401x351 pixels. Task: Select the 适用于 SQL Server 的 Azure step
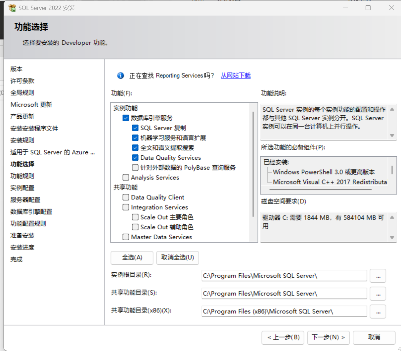(53, 152)
